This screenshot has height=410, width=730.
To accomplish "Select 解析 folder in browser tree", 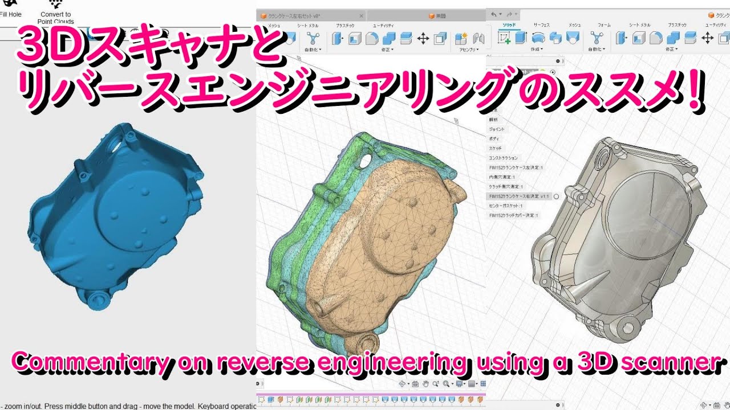I will coord(493,120).
